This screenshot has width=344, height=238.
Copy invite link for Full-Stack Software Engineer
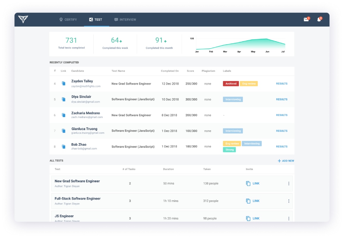pyautogui.click(x=253, y=201)
